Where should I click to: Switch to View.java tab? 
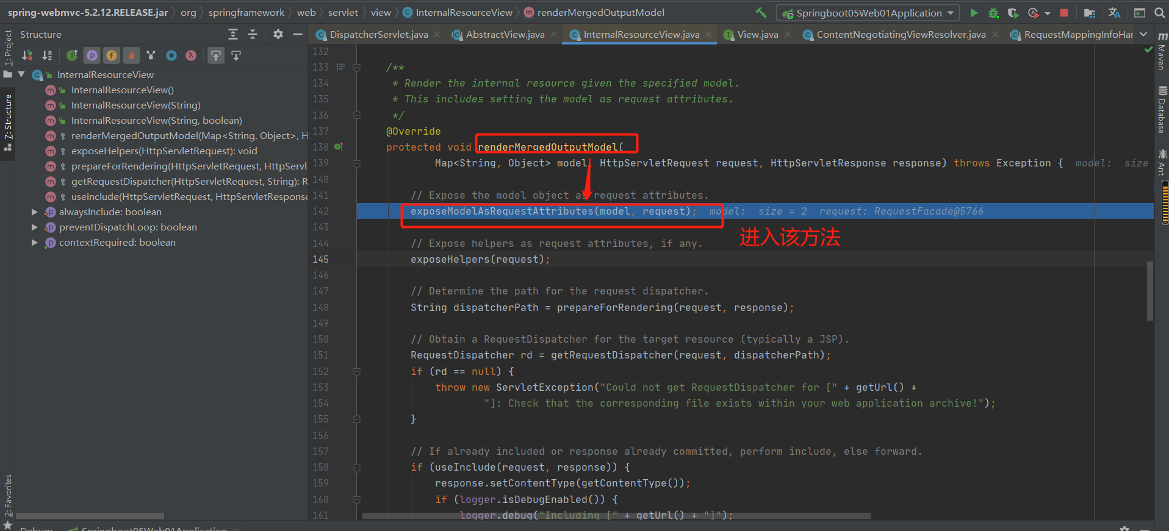pyautogui.click(x=757, y=35)
